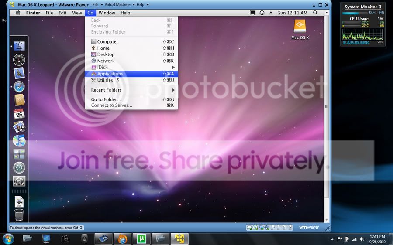Open the Apple menu

tap(18, 13)
